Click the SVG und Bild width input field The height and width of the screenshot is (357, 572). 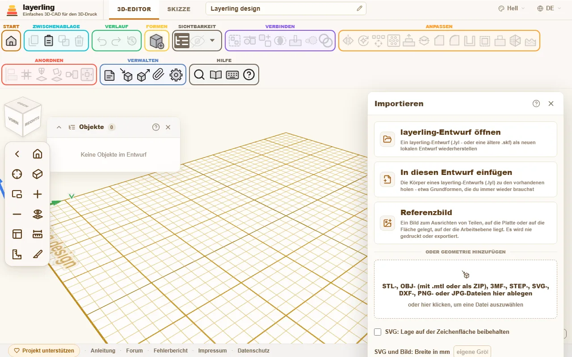pyautogui.click(x=472, y=352)
